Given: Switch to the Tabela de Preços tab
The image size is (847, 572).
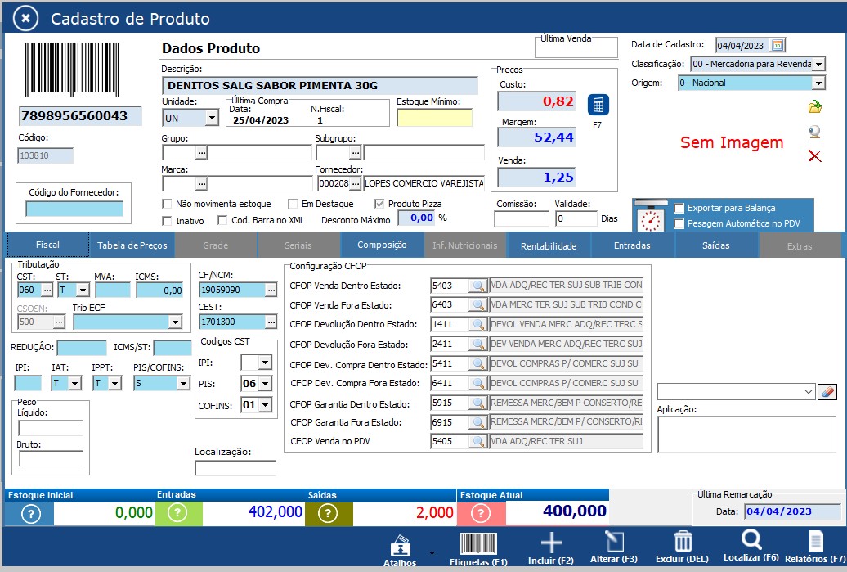Looking at the screenshot, I should [x=132, y=245].
